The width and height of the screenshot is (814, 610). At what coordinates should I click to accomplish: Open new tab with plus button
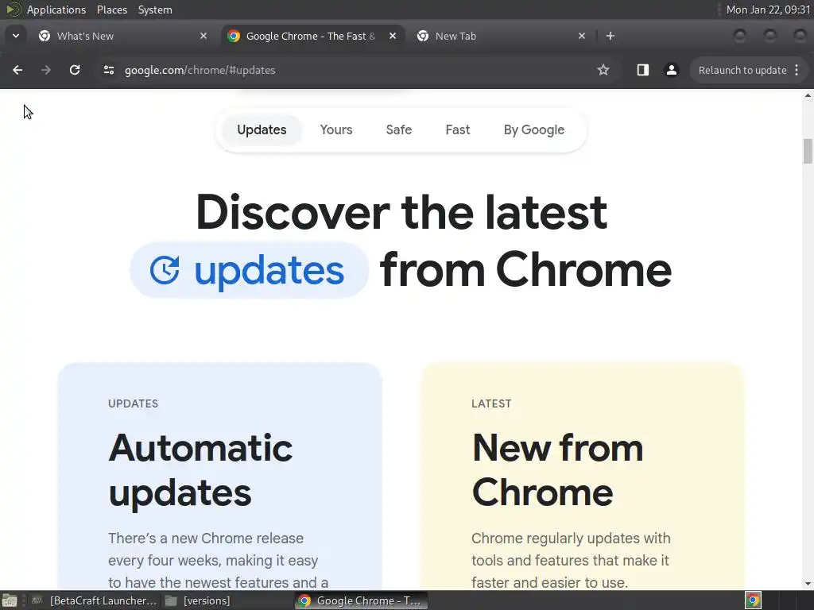[x=610, y=36]
